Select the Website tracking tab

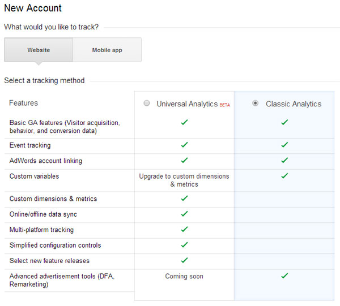[39, 50]
